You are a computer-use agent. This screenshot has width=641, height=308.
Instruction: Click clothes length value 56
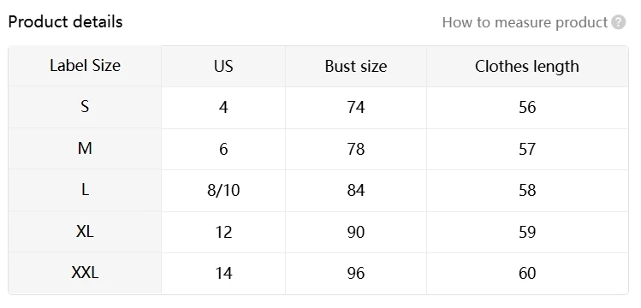[527, 108]
